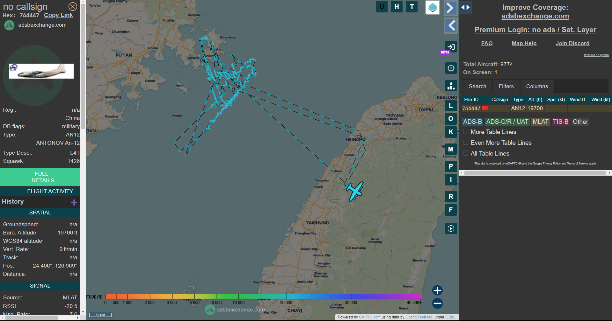
Task: Toggle the L map option
Action: 451,106
